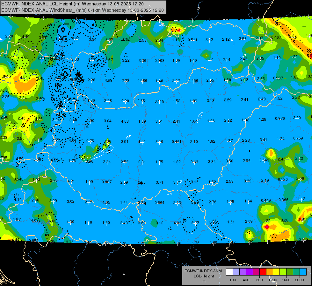This screenshot has height=286, width=312.
Task: Click the wind shear value 0.643
Action: 265,160
